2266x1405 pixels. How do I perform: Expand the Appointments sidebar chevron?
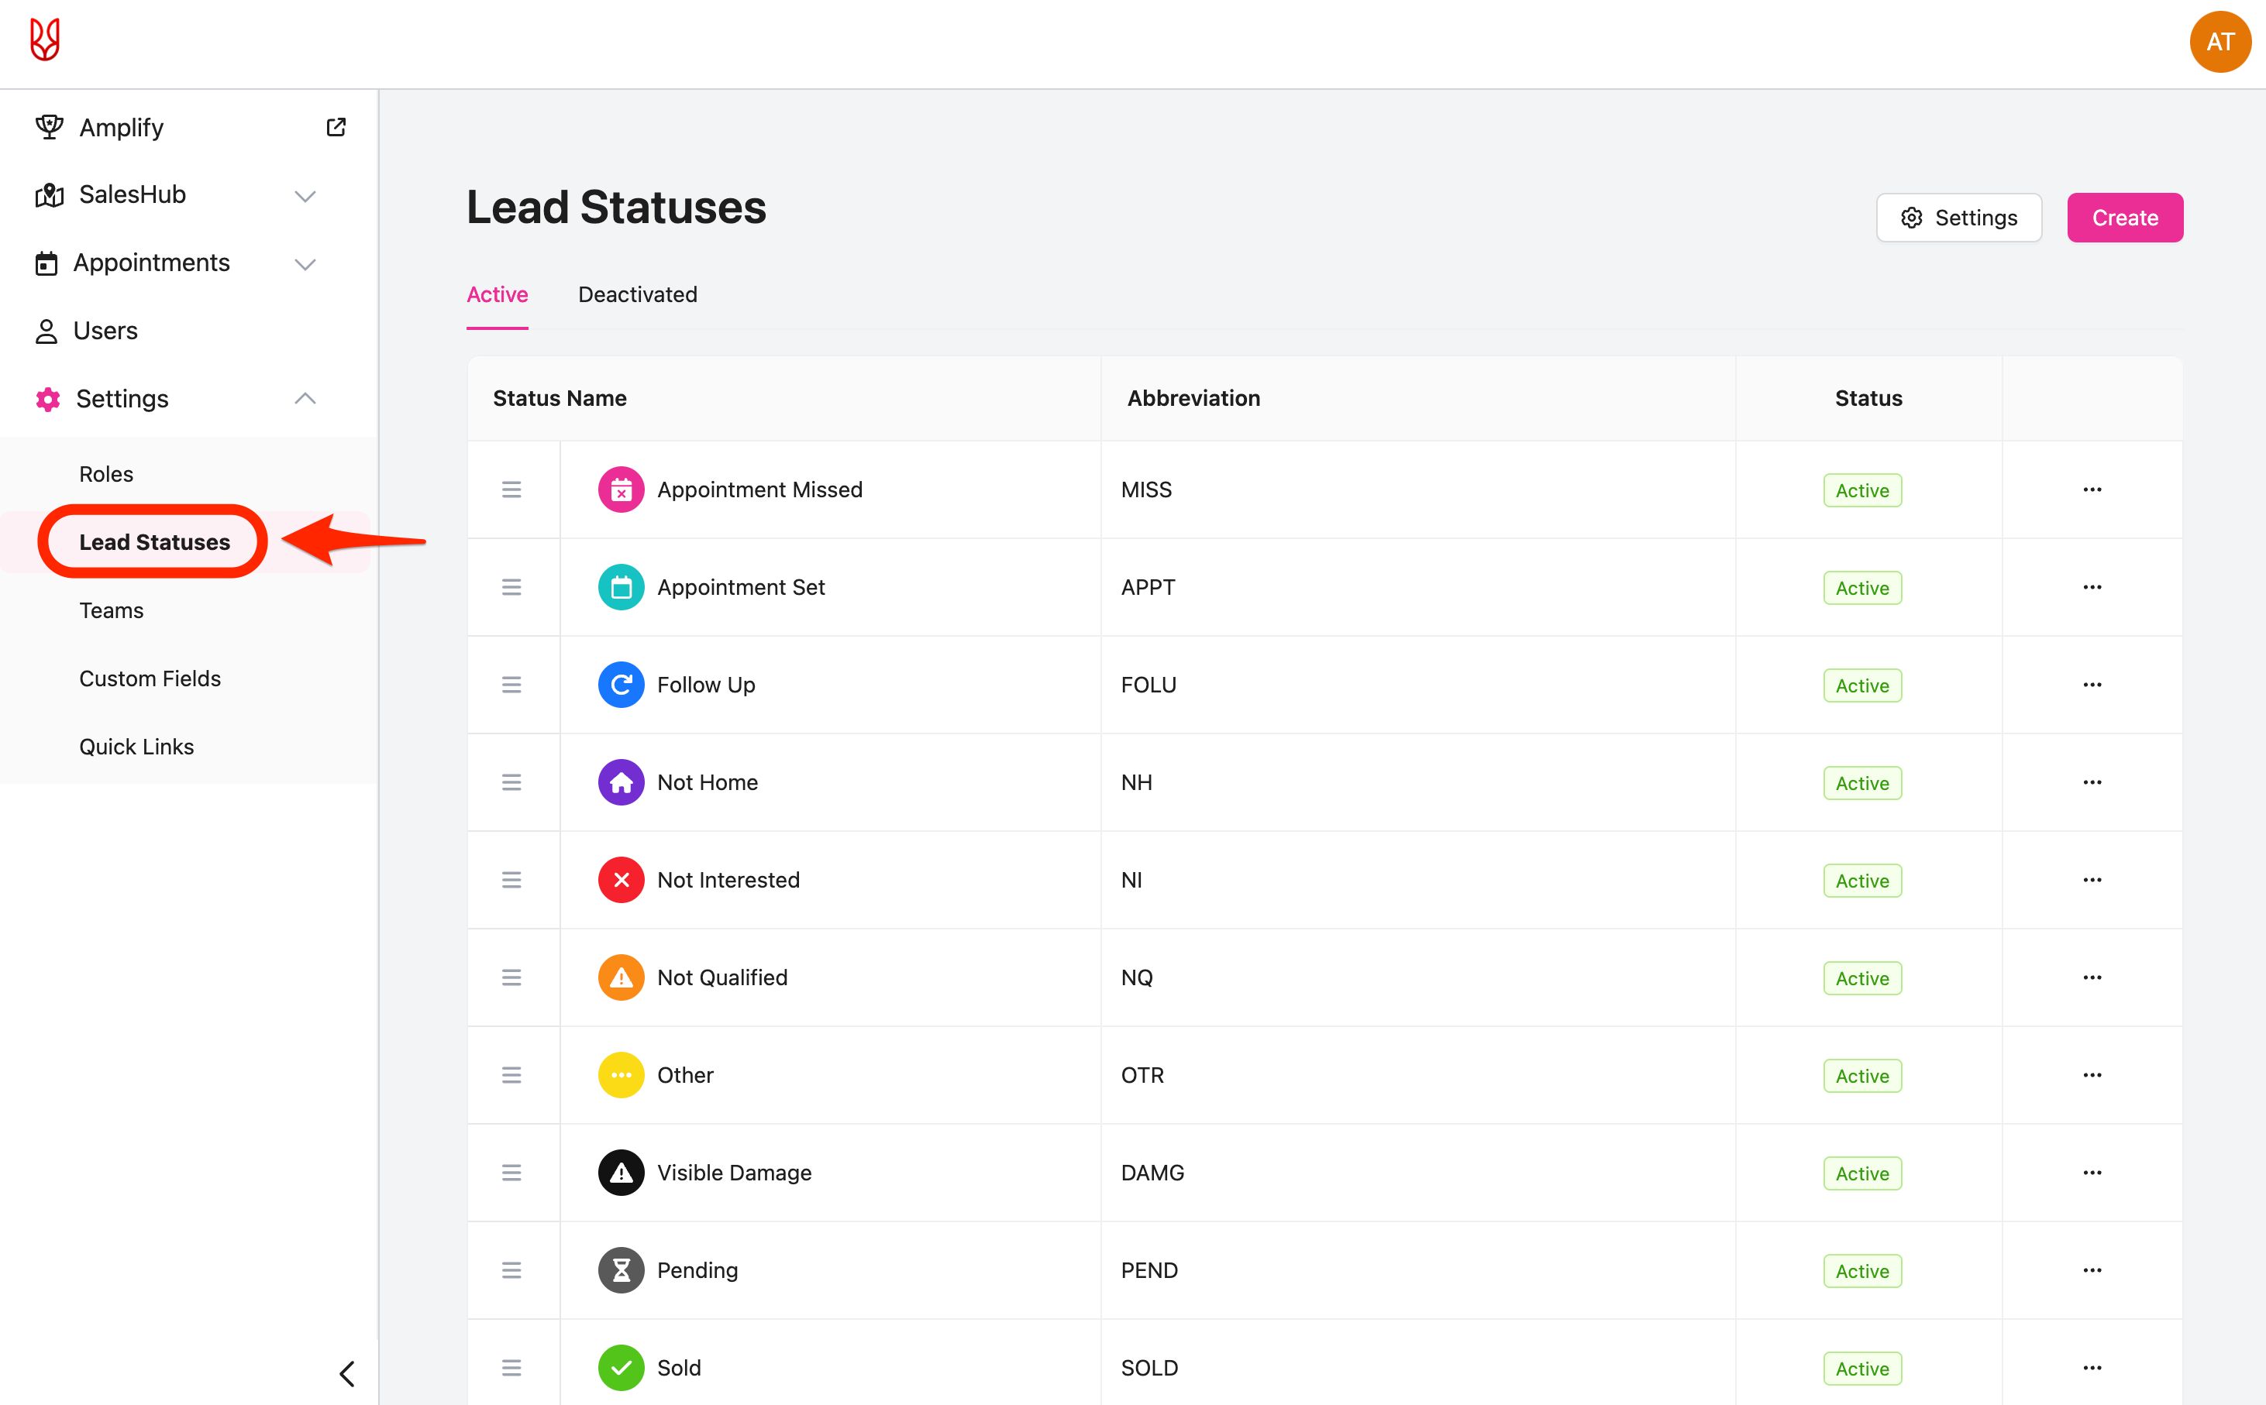[x=305, y=264]
